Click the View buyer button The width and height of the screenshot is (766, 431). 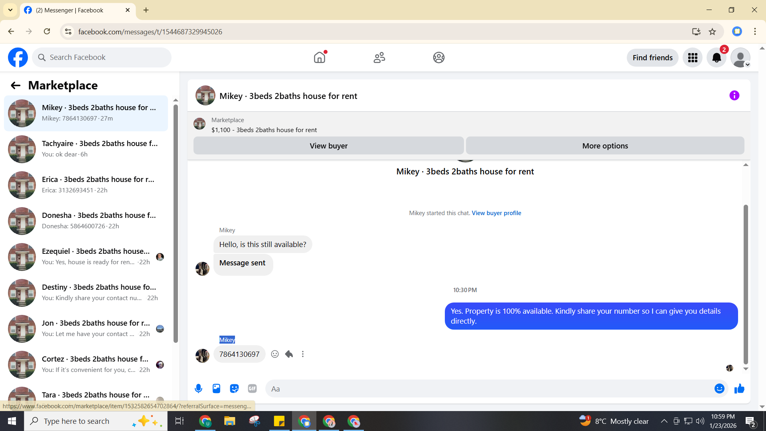click(x=328, y=146)
